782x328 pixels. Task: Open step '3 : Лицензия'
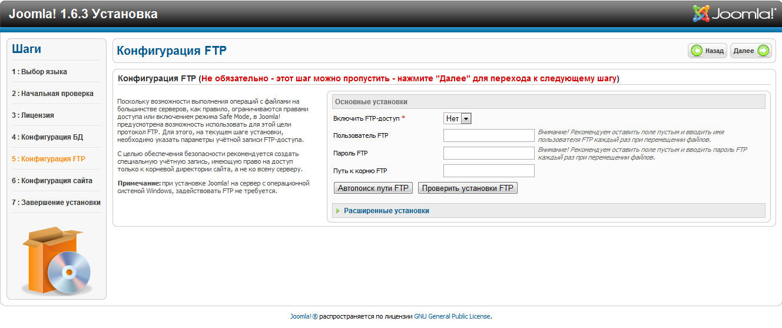pos(33,115)
